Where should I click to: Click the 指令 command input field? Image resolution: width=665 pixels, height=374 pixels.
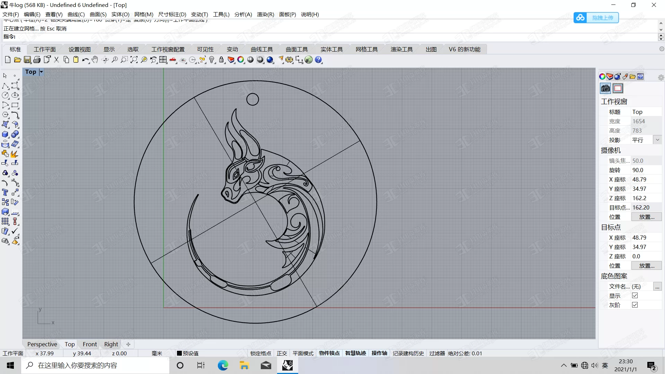[336, 37]
